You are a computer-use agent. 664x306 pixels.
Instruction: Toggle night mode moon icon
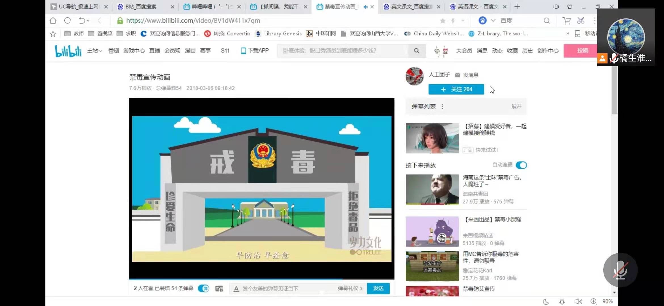[546, 301]
